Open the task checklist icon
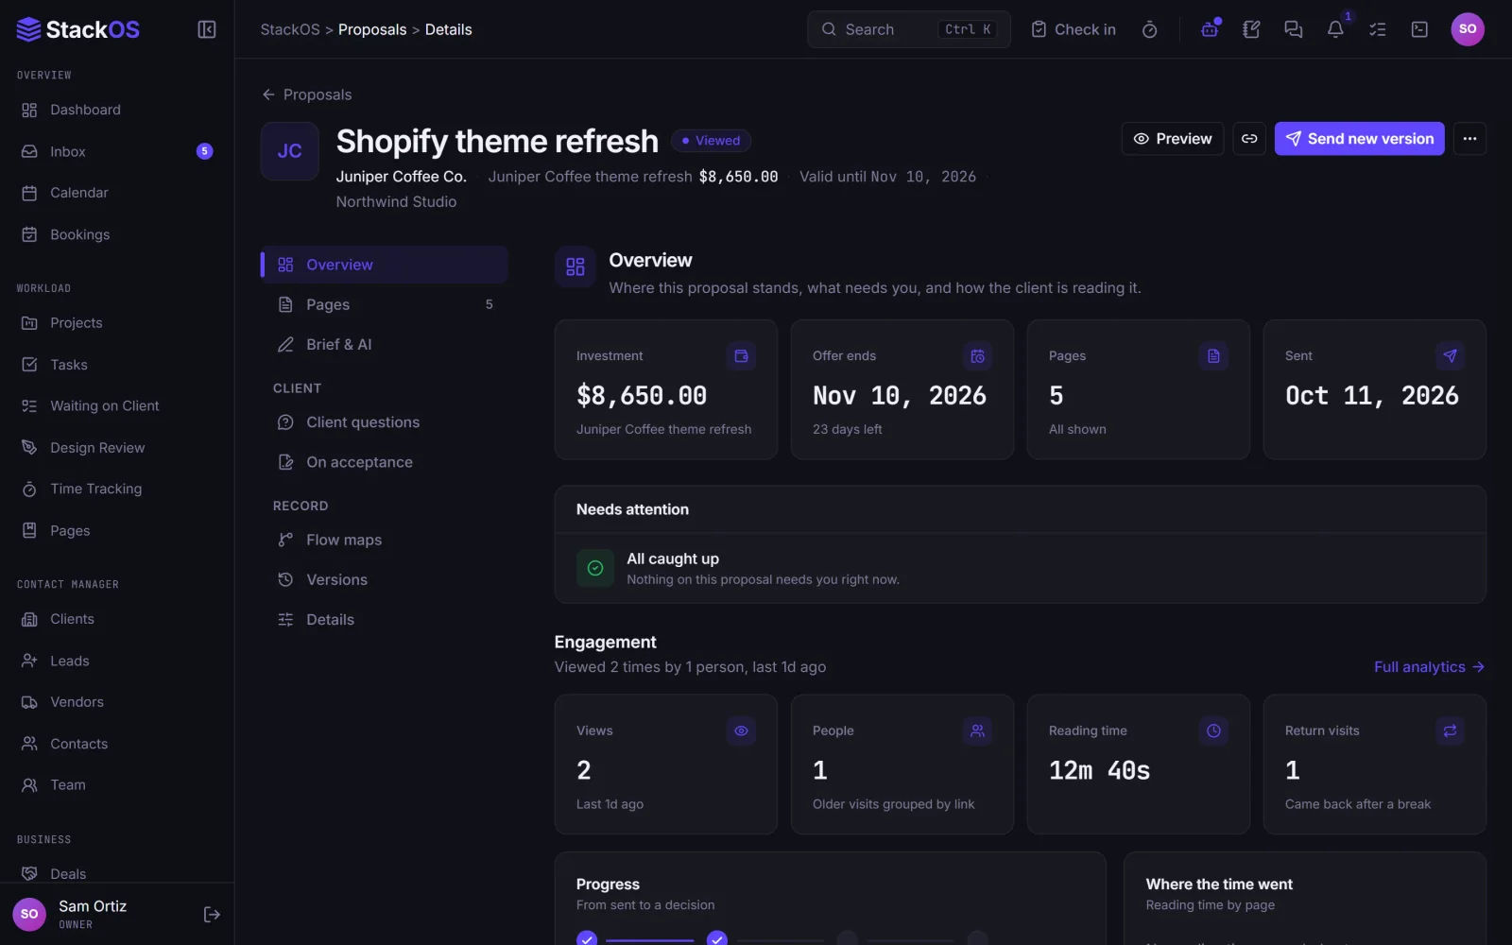The image size is (1512, 945). 1377,29
